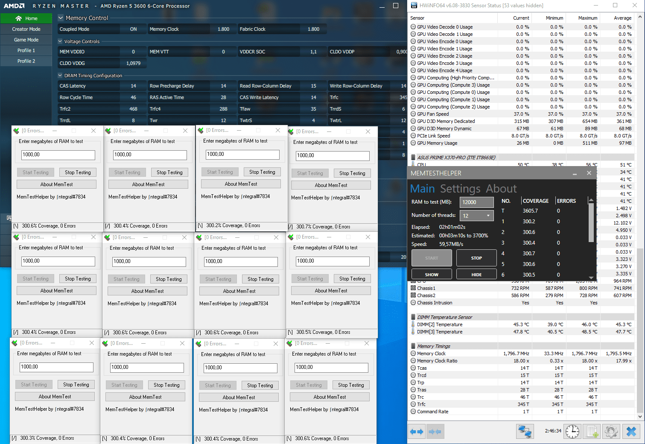645x444 pixels.
Task: Open About MemTest in window showing 300.5% coverage
Action: (331, 290)
